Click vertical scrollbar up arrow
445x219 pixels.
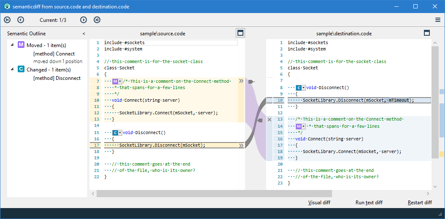pos(435,43)
